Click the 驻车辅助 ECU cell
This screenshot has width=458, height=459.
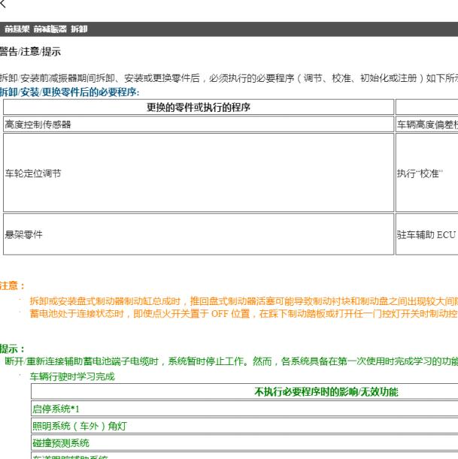(x=427, y=234)
